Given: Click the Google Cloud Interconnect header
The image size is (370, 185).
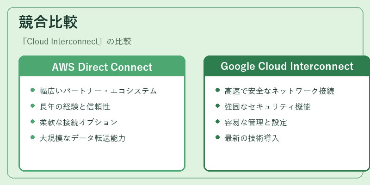Looking at the screenshot, I should 287,66.
